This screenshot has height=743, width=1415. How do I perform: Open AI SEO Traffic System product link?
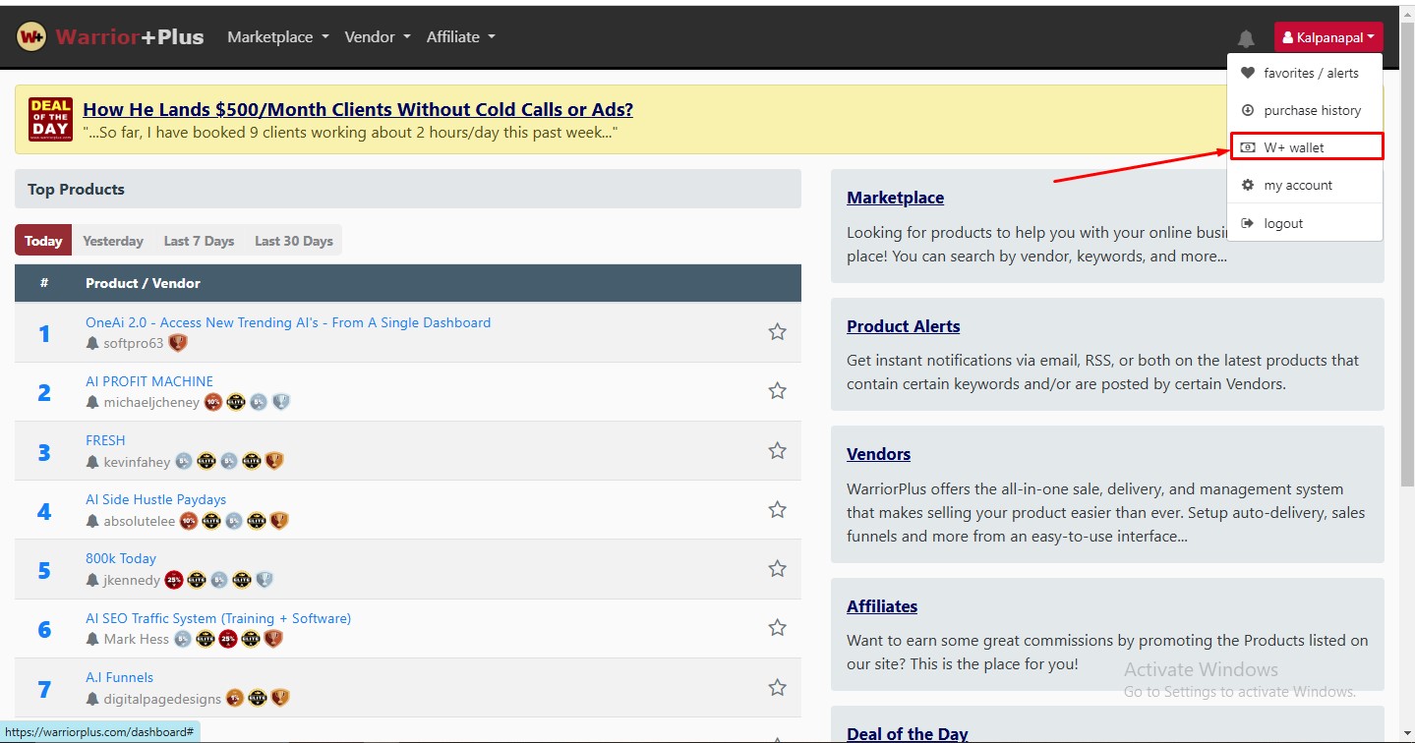218,618
